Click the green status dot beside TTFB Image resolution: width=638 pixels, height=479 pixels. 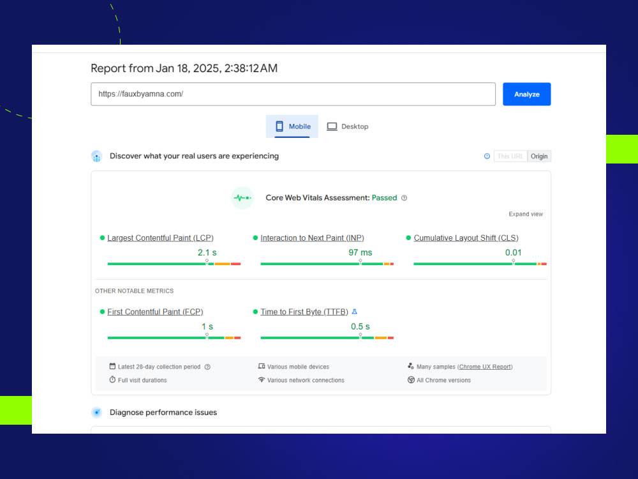[255, 312]
